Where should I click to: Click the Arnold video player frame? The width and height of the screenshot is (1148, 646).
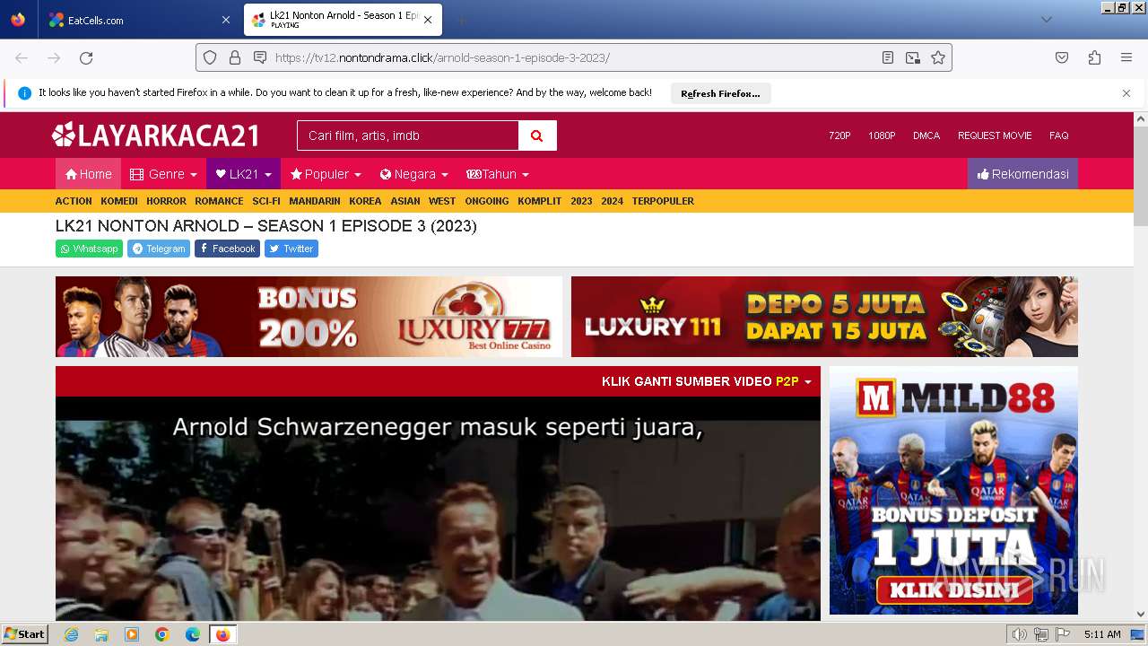tap(438, 509)
